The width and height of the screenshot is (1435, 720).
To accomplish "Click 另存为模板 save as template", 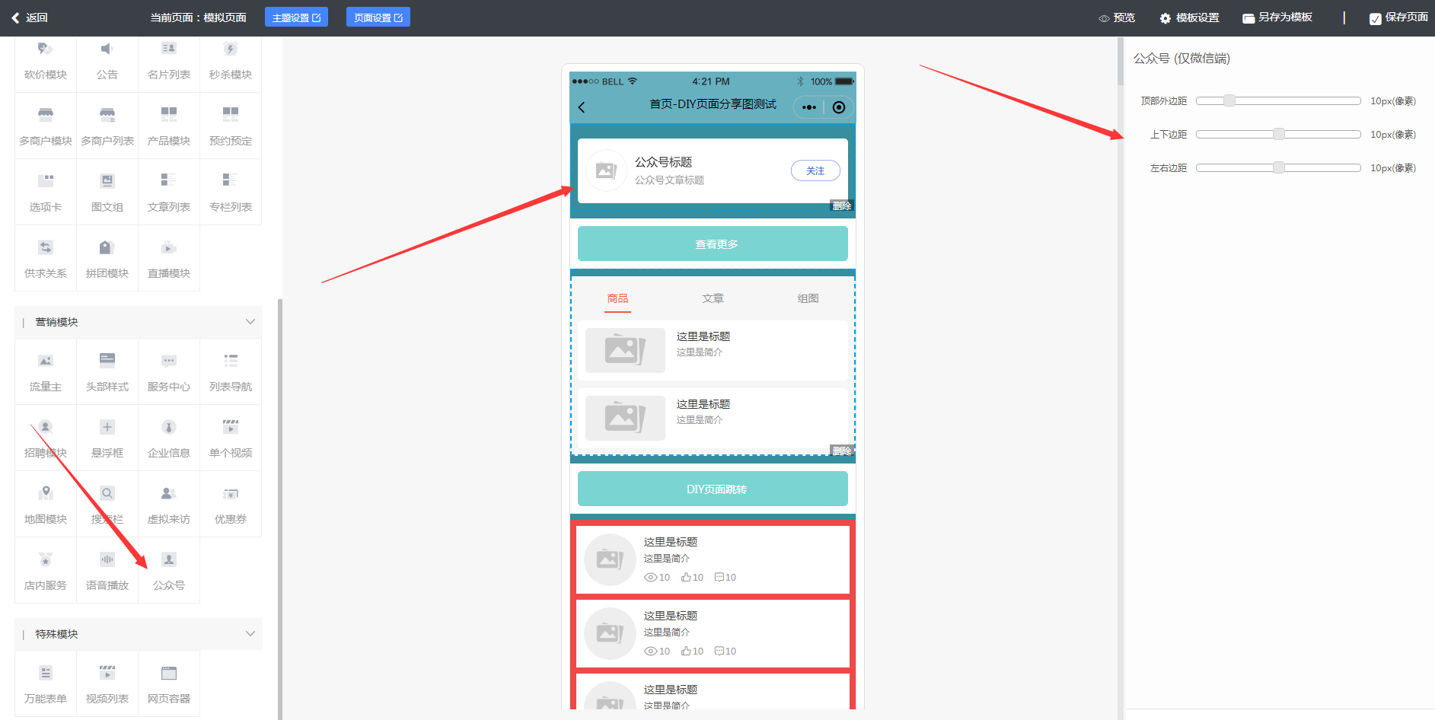I will (x=1277, y=18).
